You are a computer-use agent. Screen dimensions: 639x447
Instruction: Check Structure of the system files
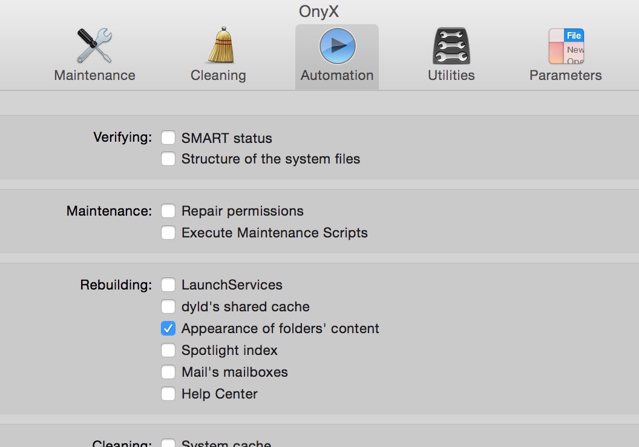point(168,159)
